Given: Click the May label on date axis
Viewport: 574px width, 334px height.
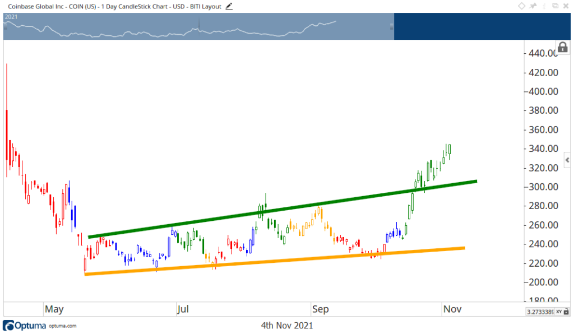Looking at the screenshot, I should click(x=54, y=309).
